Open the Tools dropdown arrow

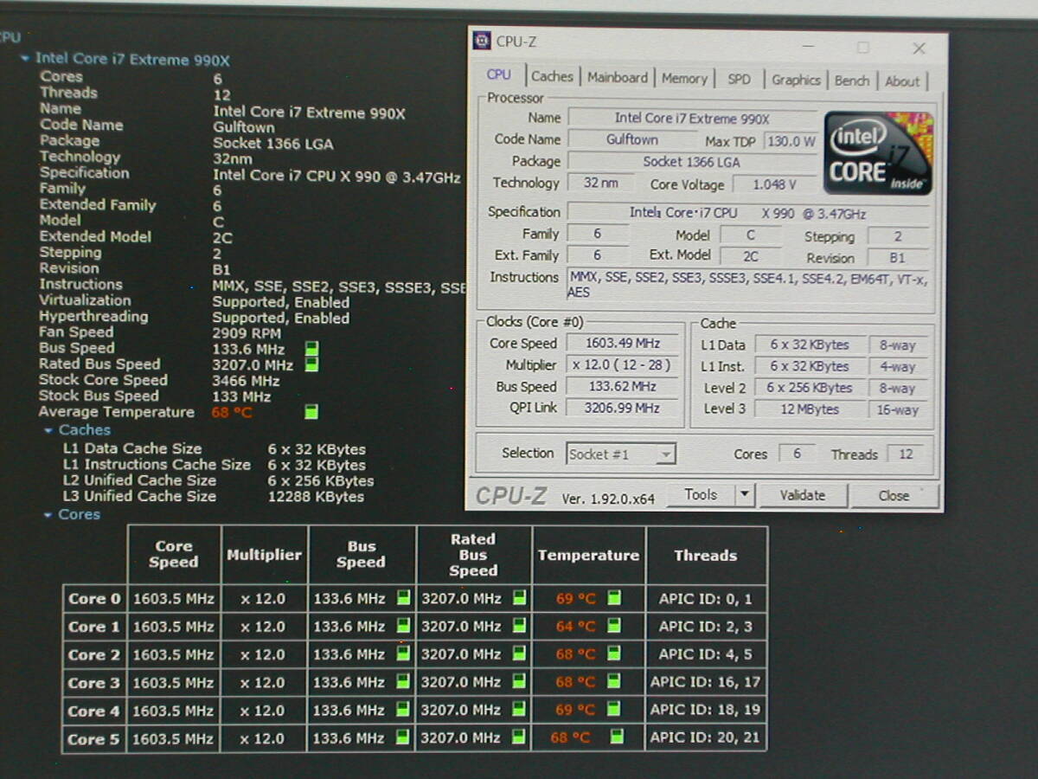(744, 495)
